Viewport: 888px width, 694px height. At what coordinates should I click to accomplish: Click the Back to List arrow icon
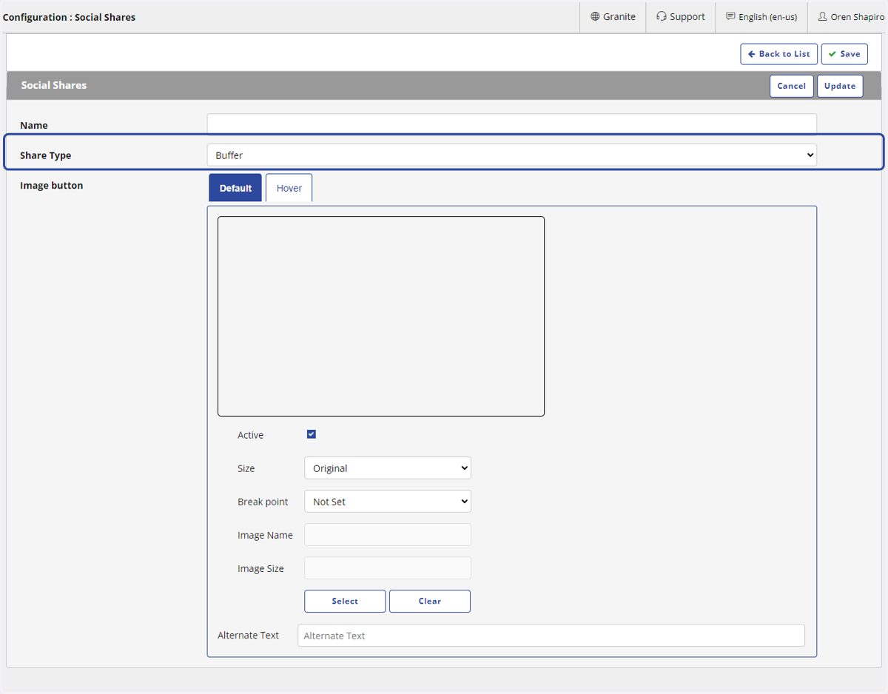pos(752,54)
